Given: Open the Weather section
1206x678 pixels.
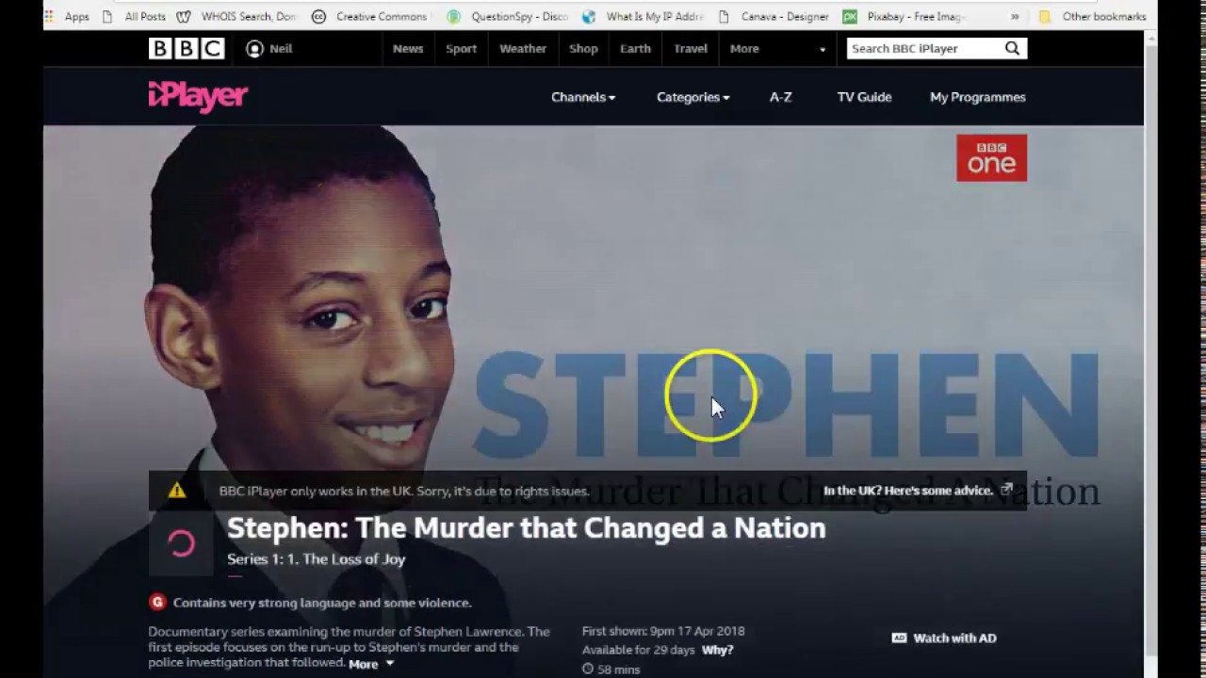Looking at the screenshot, I should point(523,48).
